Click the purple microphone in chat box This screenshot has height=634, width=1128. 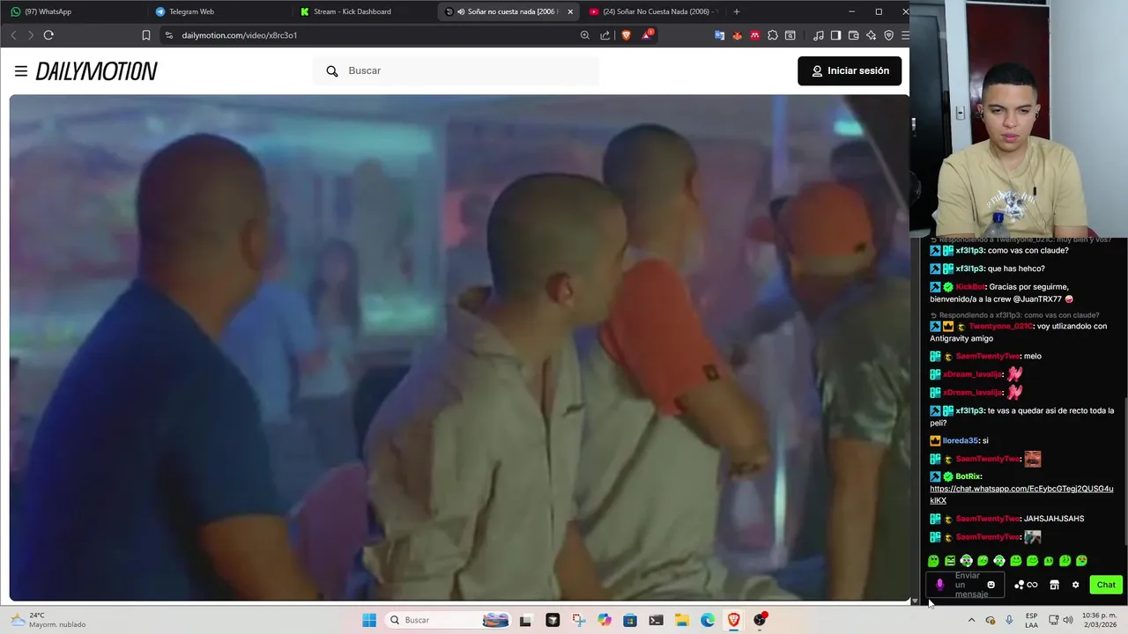(x=939, y=585)
